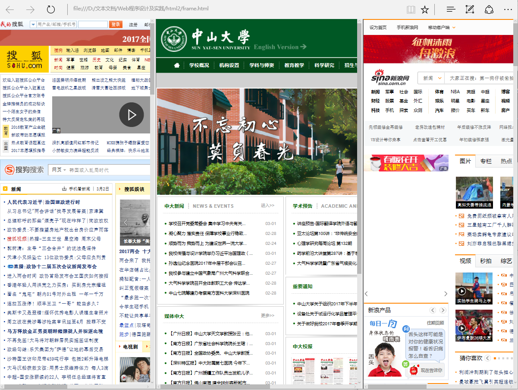Image resolution: width=518 pixels, height=390 pixels.
Task: Open the Make a Web Note pen icon
Action: 470,10
